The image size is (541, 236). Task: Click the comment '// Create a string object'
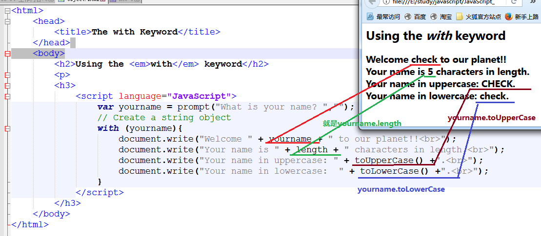[164, 118]
